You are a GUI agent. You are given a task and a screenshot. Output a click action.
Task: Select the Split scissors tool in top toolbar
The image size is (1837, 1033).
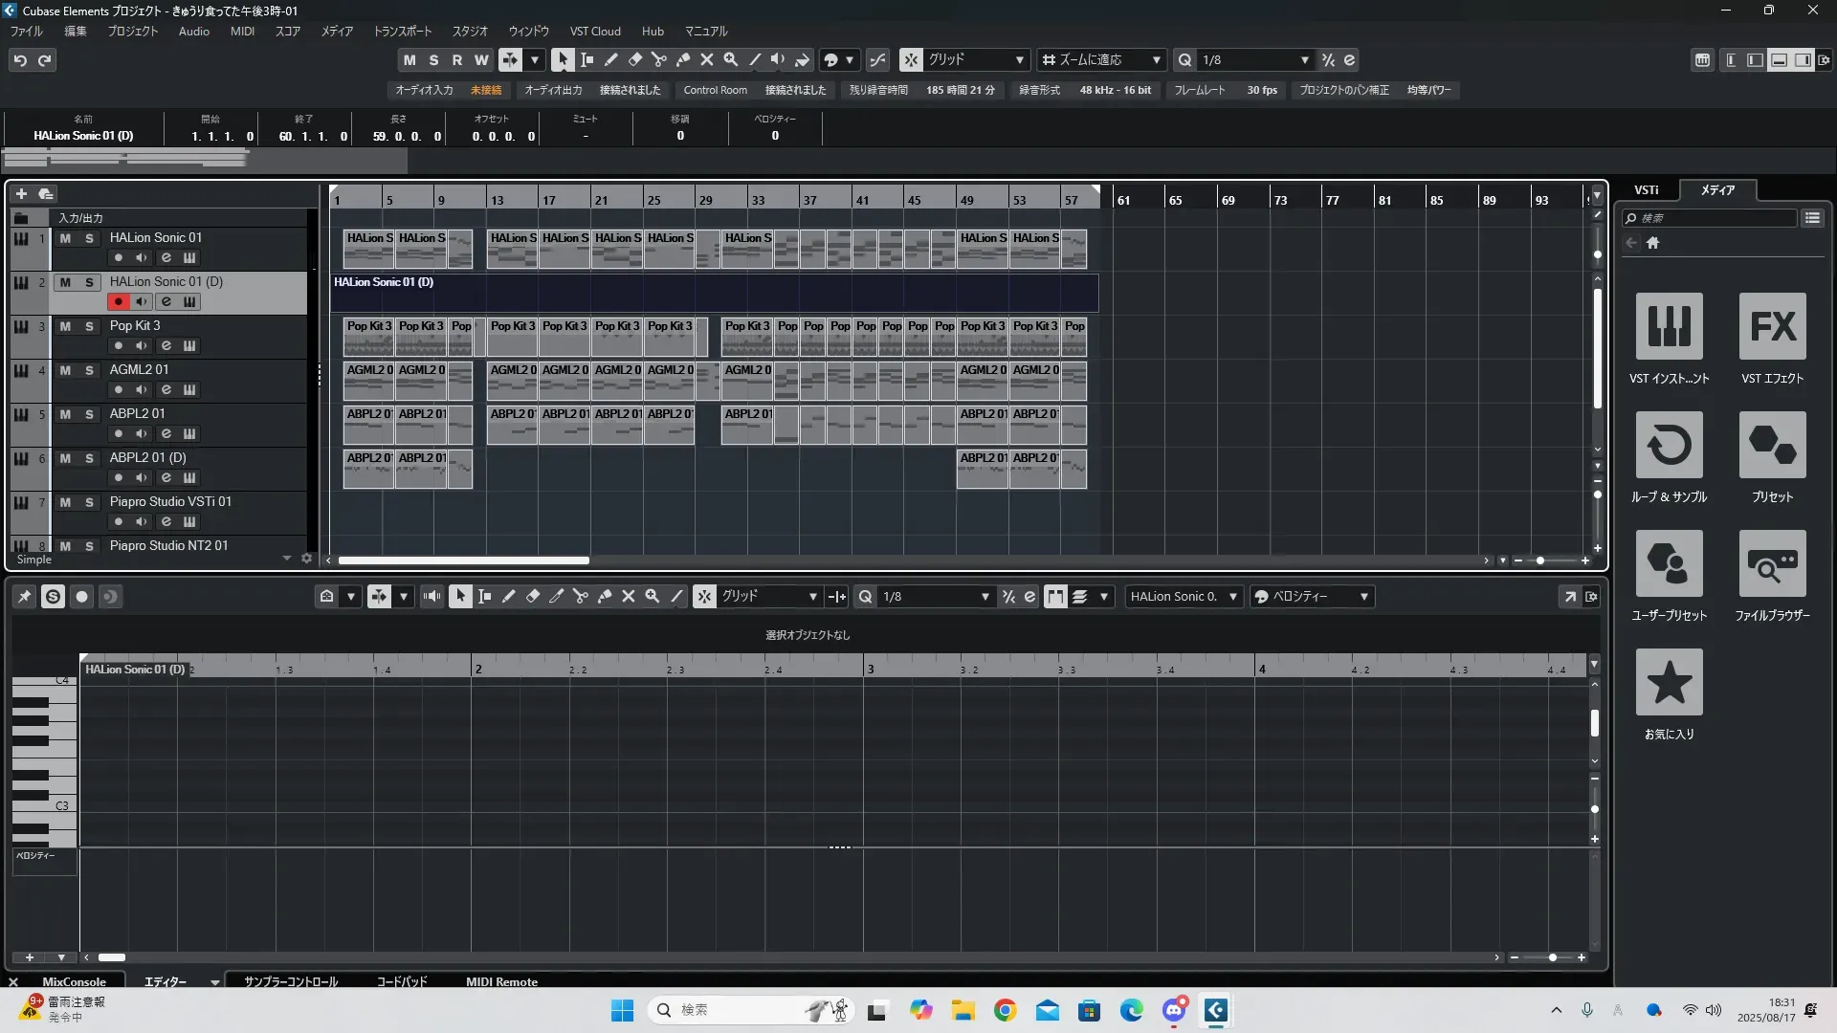click(659, 59)
